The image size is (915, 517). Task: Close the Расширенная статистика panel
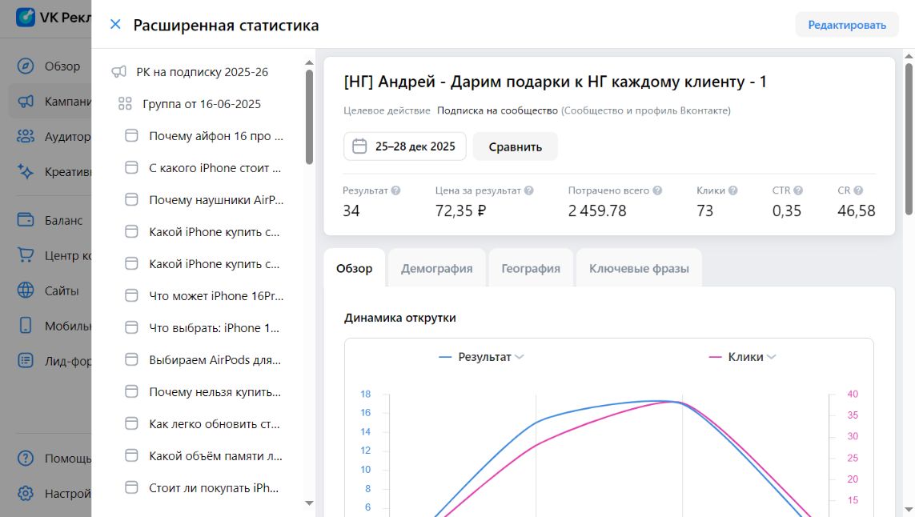[115, 25]
